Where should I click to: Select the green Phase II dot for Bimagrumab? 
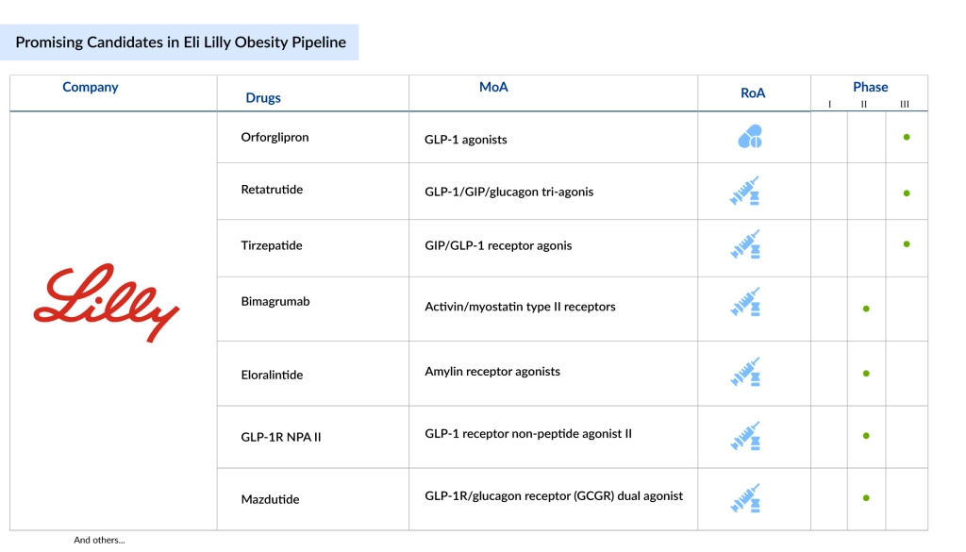point(866,309)
